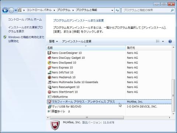Expand the view options dropdown arrow

click(163, 41)
